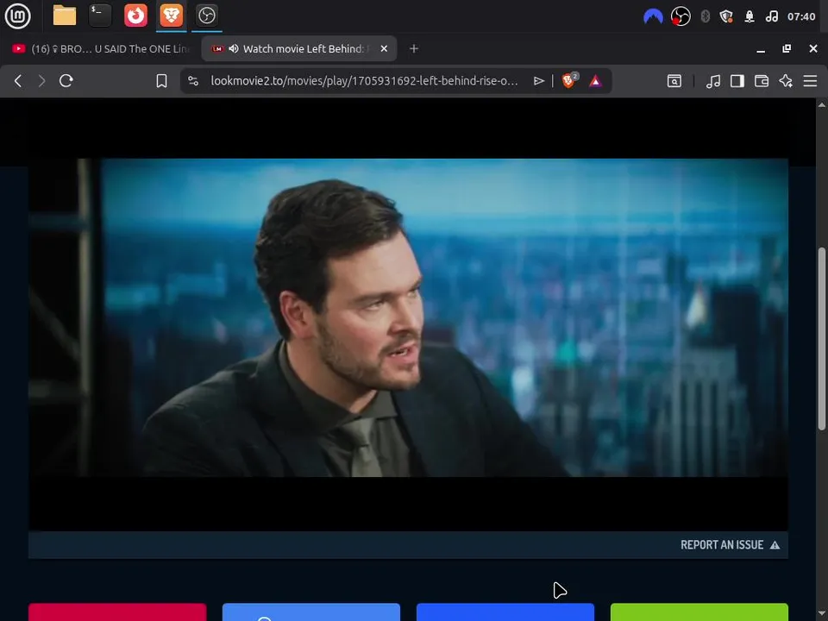
Task: Bookmark this page
Action: click(x=161, y=81)
